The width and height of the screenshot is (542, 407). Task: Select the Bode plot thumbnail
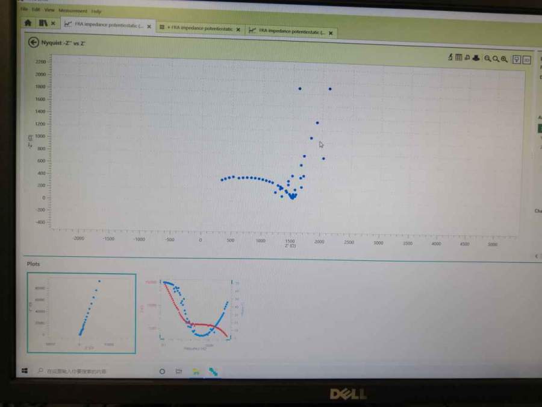coord(196,314)
